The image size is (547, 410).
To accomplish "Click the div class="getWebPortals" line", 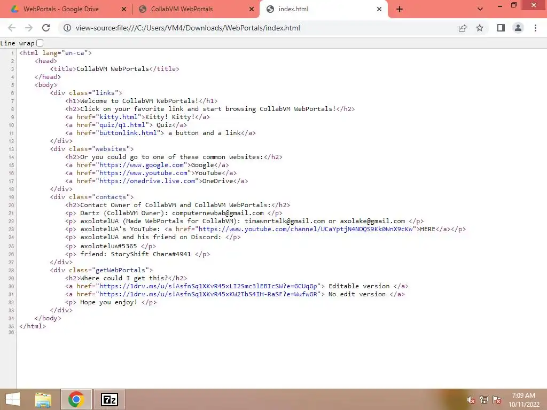I will click(x=101, y=270).
